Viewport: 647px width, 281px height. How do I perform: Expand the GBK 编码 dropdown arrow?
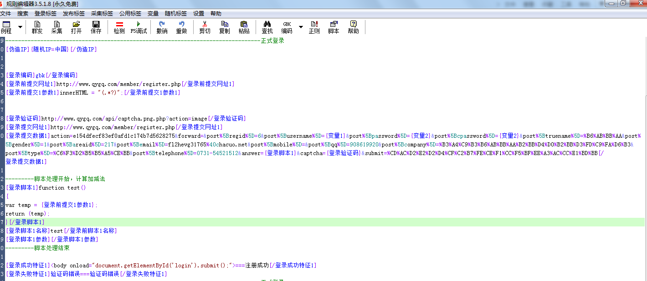coord(301,27)
